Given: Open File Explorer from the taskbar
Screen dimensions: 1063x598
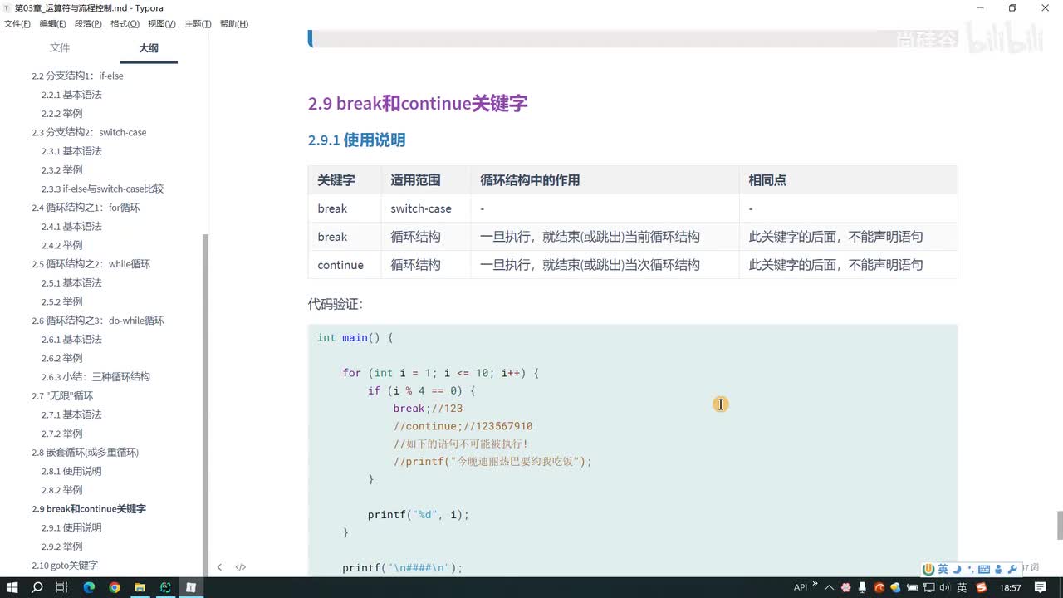Looking at the screenshot, I should coord(140,587).
